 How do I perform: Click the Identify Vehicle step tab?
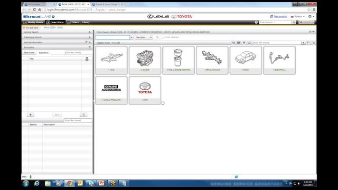pos(33,22)
